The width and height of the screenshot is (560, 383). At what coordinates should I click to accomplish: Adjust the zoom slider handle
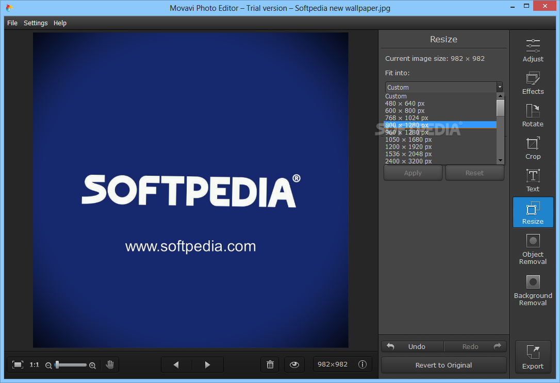coord(57,364)
